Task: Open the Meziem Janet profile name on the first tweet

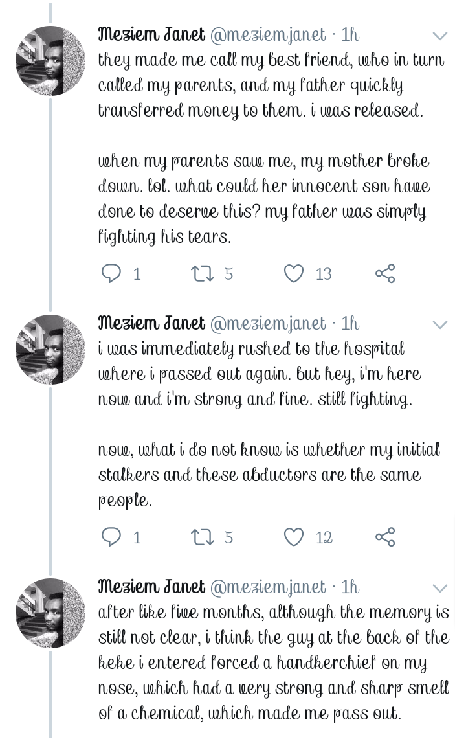Action: (151, 35)
